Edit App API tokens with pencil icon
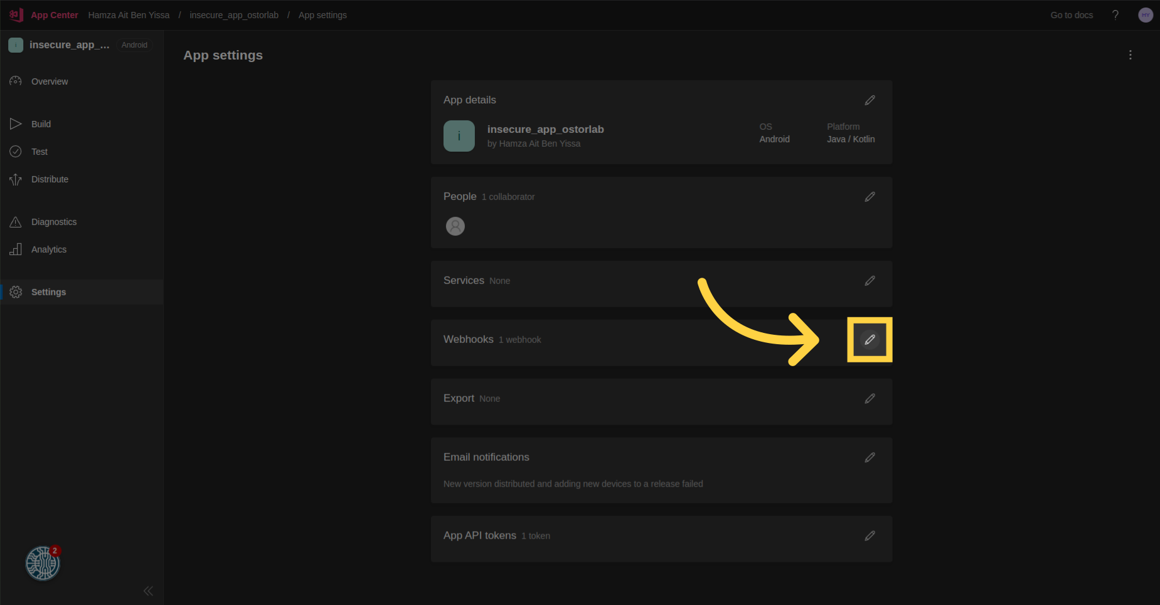 870,536
